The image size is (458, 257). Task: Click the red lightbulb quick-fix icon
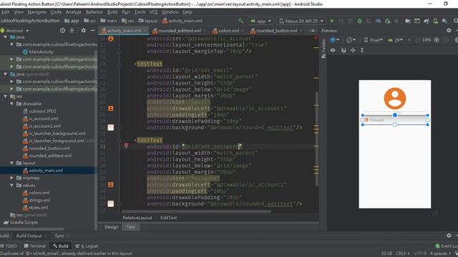coord(126,145)
